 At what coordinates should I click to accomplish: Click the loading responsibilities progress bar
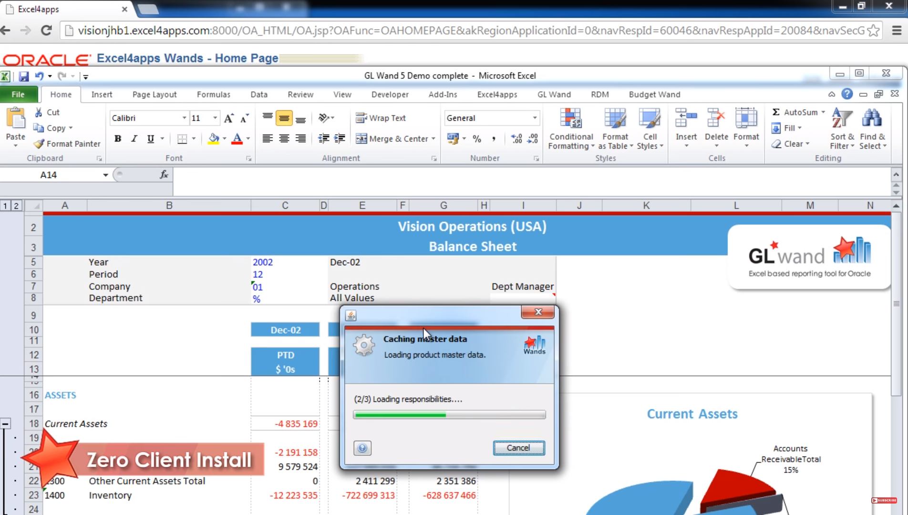coord(449,415)
